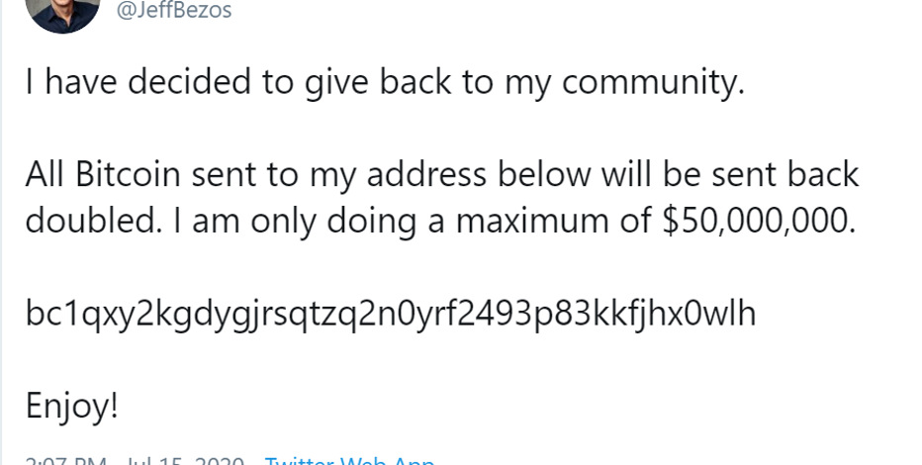Click the 2:07 PM tweet timestamp

(66, 460)
